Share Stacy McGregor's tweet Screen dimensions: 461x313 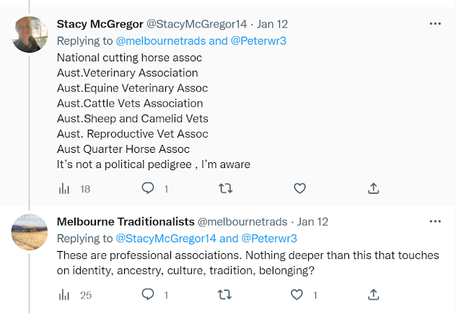pos(374,188)
